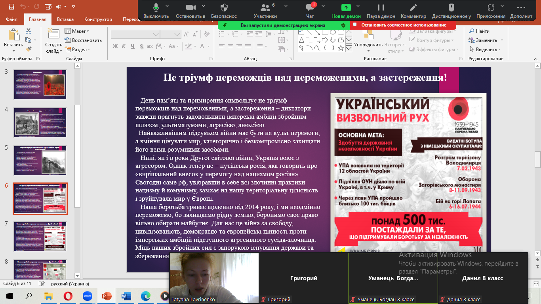Select the triangle shape in shapes gallery
Image resolution: width=541 pixels, height=304 pixels.
coord(301,40)
